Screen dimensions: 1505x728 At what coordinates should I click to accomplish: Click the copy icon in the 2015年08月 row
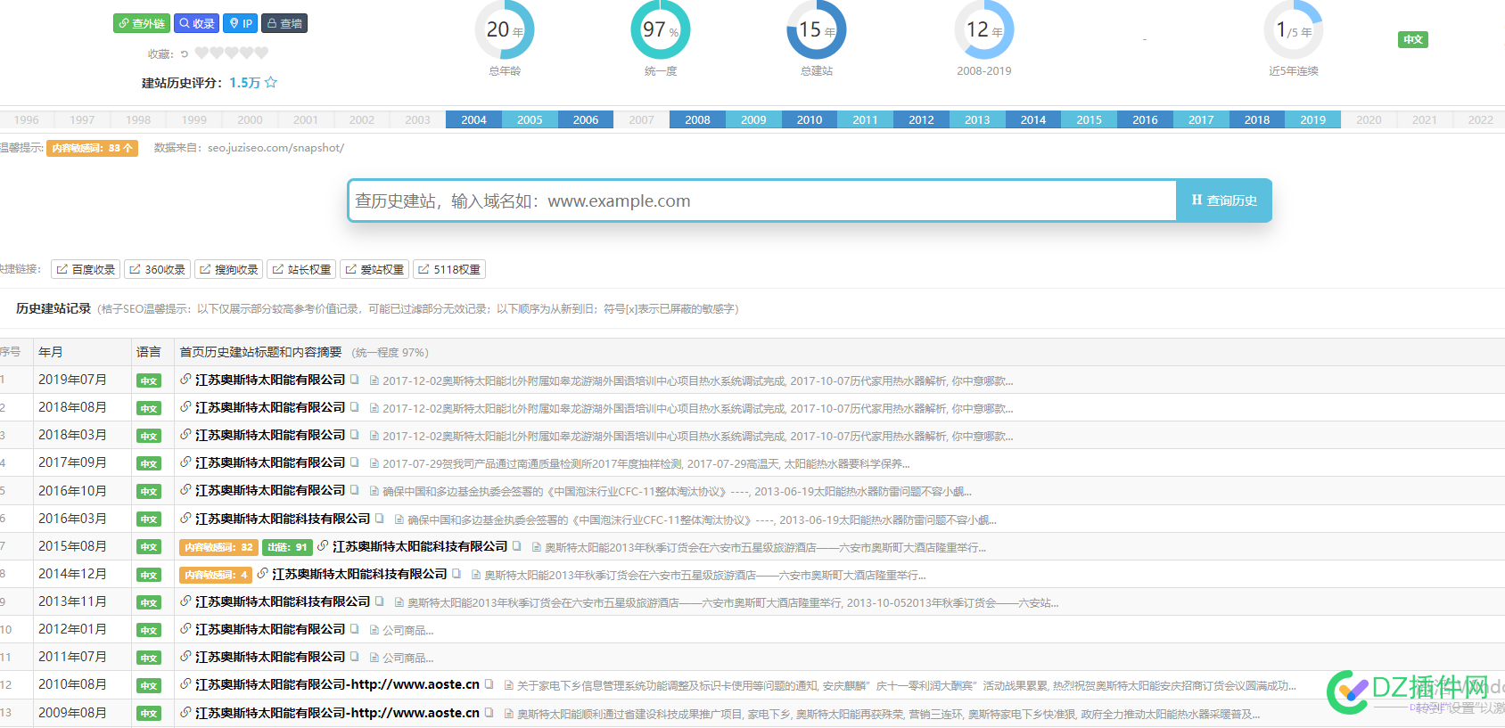[517, 546]
